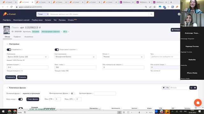Image resolution: width=204 pixels, height=114 pixels.
Task: Open a new browser tab with plus icon
Action: pyautogui.click(x=171, y=2)
